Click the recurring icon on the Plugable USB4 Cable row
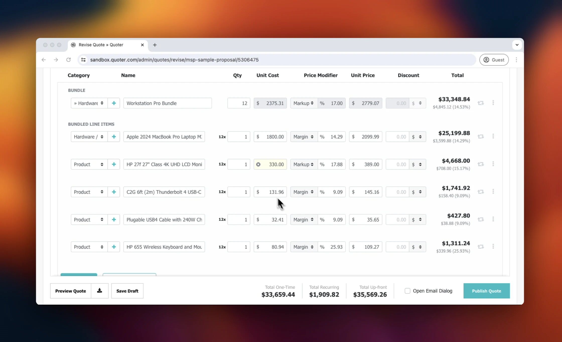Screen dimensions: 562x342 481,219
